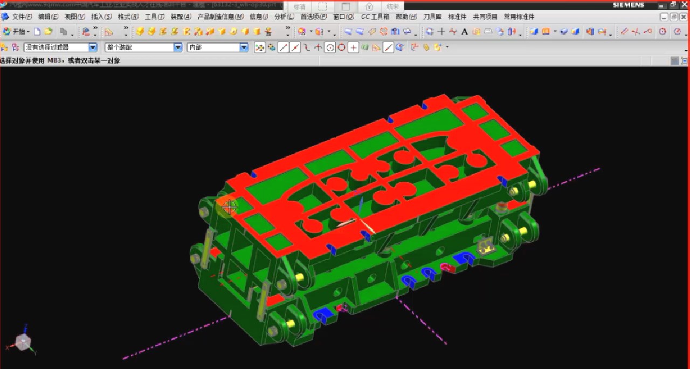This screenshot has height=369, width=690.
Task: Open the selection filter type dropdown
Action: click(93, 47)
